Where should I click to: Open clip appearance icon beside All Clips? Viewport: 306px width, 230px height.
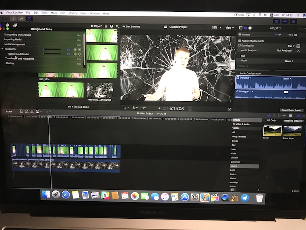click(106, 26)
